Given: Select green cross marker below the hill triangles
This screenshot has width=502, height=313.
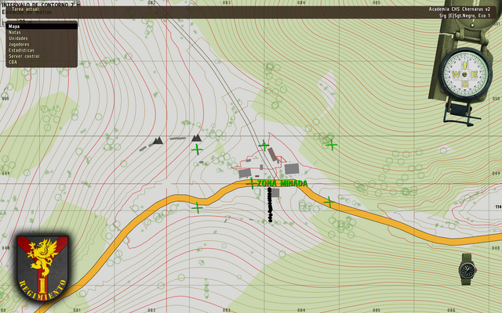Looking at the screenshot, I should point(197,149).
